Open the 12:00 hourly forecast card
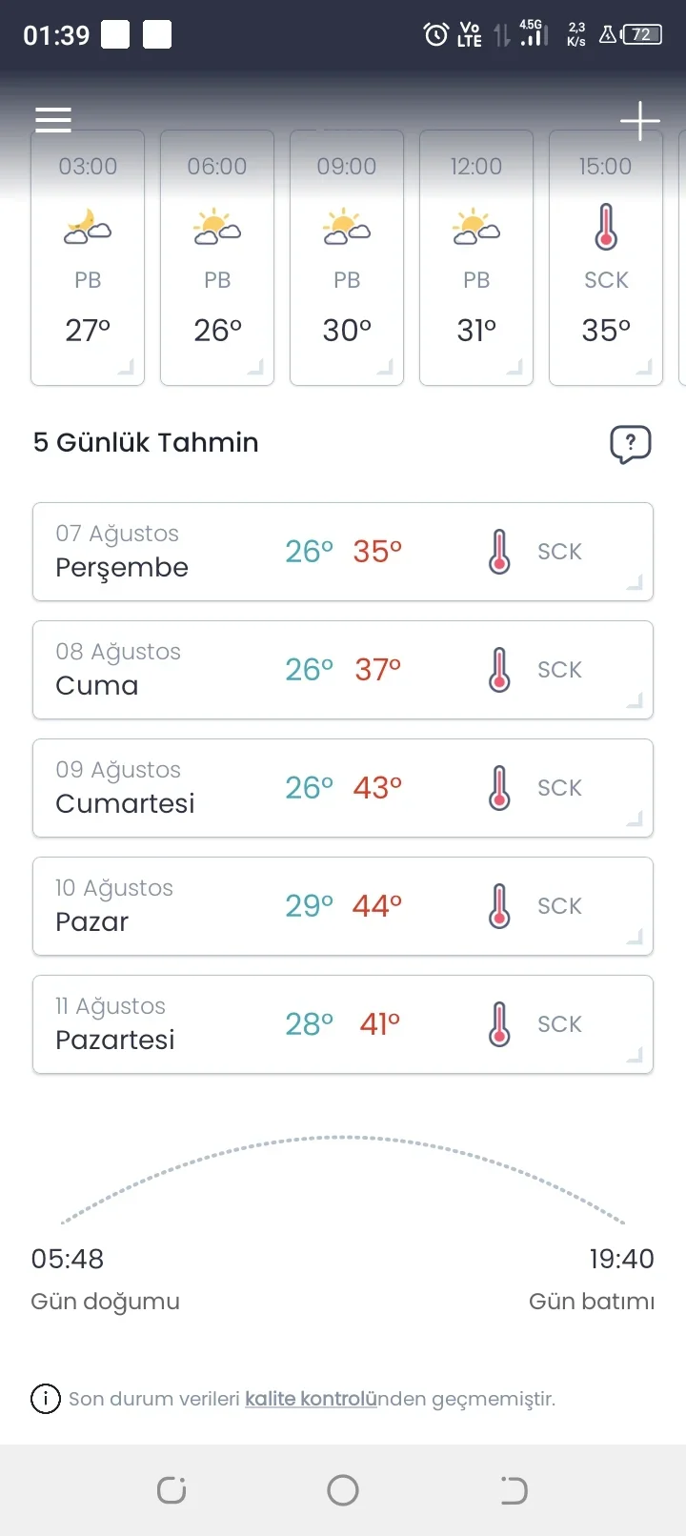The height and width of the screenshot is (1536, 686). 476,257
